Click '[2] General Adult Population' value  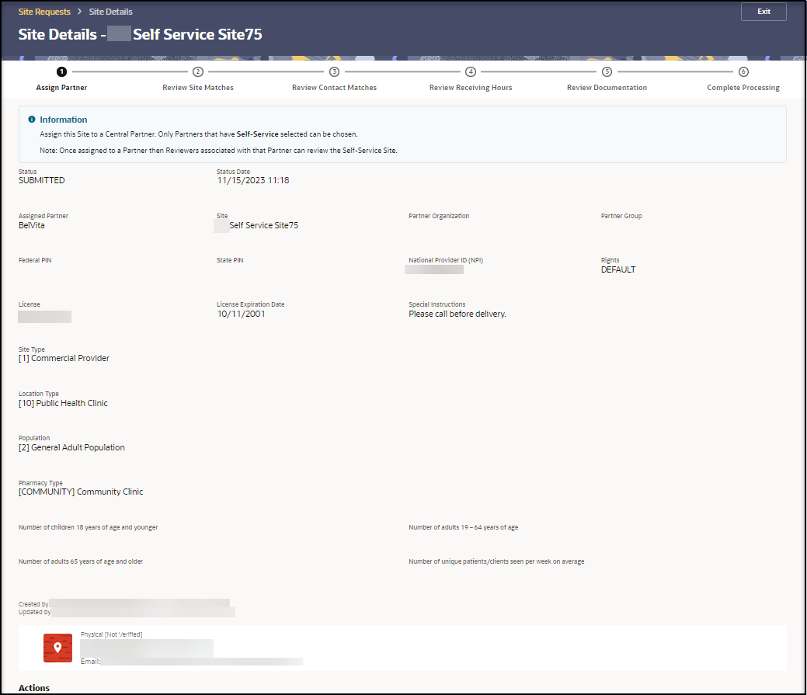coord(71,447)
